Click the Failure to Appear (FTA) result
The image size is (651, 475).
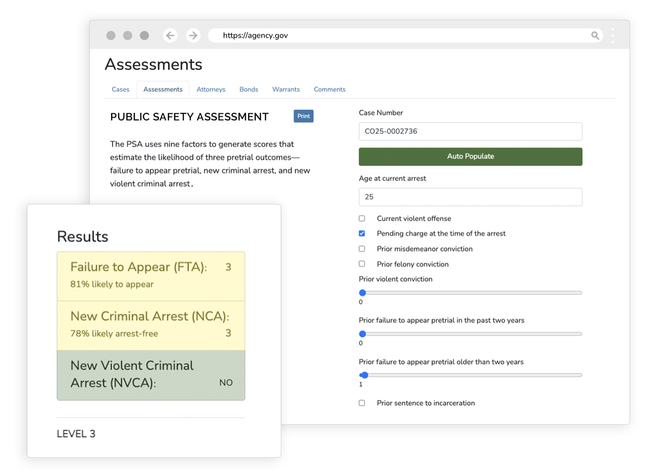[151, 276]
